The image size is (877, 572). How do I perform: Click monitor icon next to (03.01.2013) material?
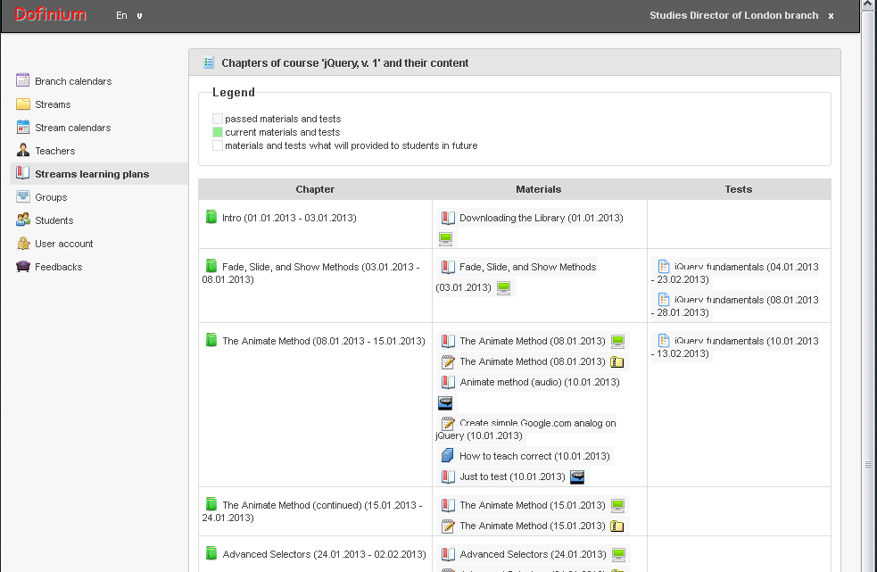click(x=503, y=287)
